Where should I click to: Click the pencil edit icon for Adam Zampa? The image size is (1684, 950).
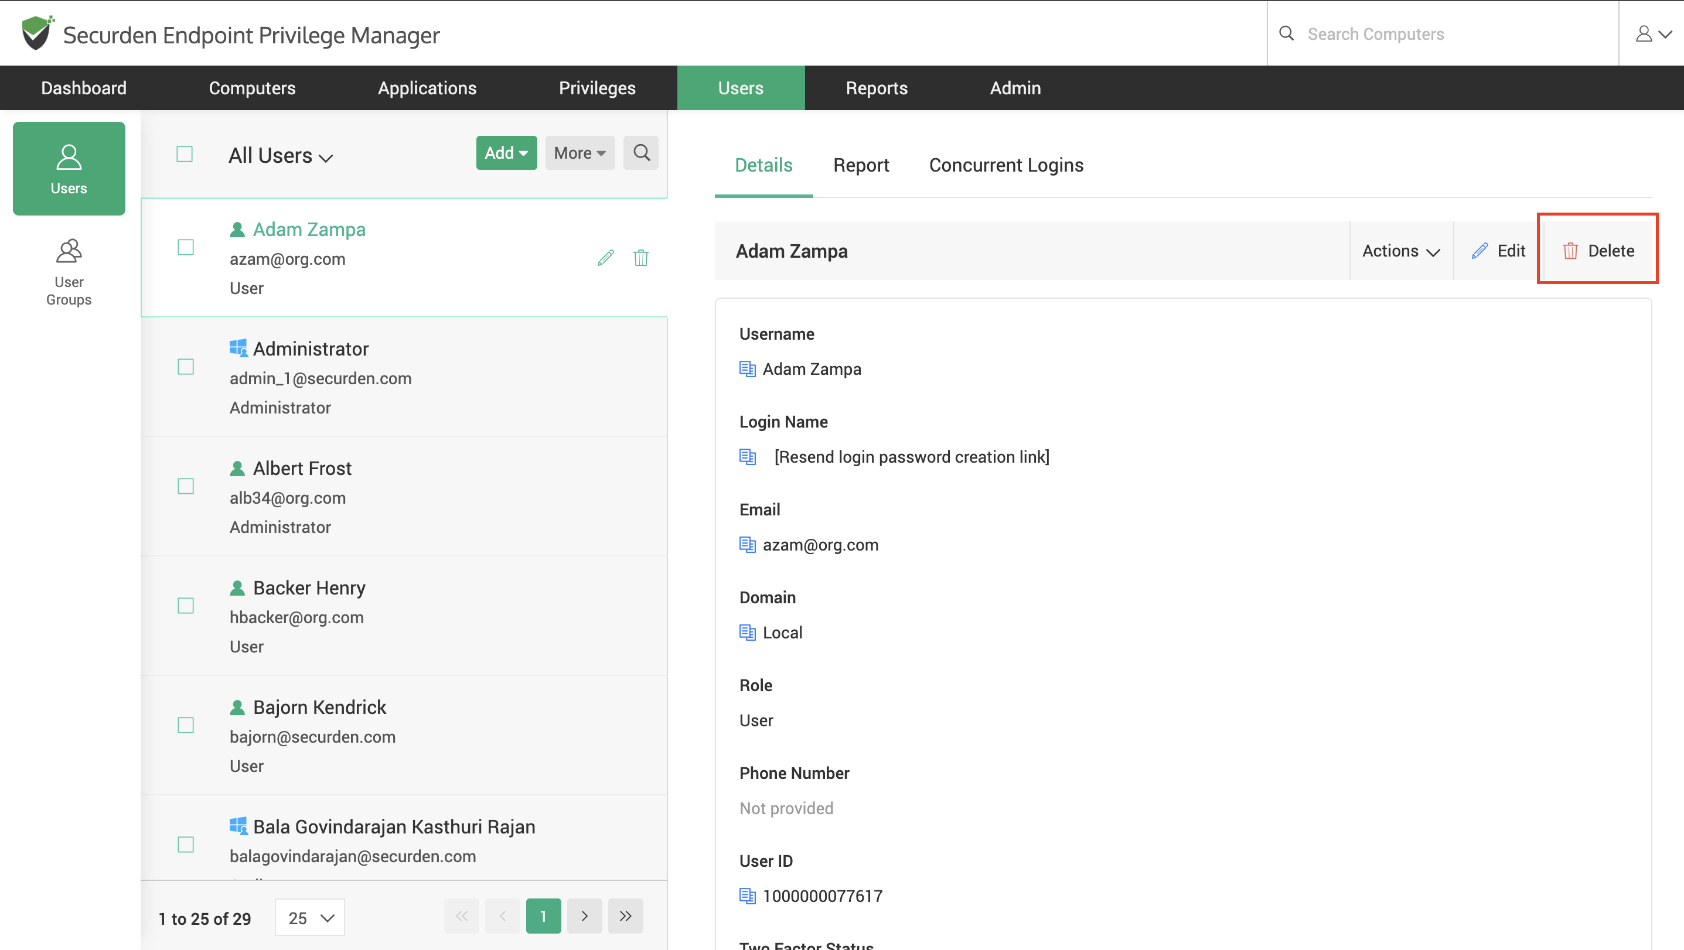point(605,258)
